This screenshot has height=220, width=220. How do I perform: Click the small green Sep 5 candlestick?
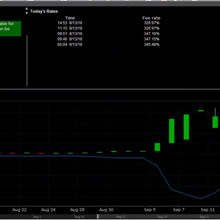click(x=157, y=147)
